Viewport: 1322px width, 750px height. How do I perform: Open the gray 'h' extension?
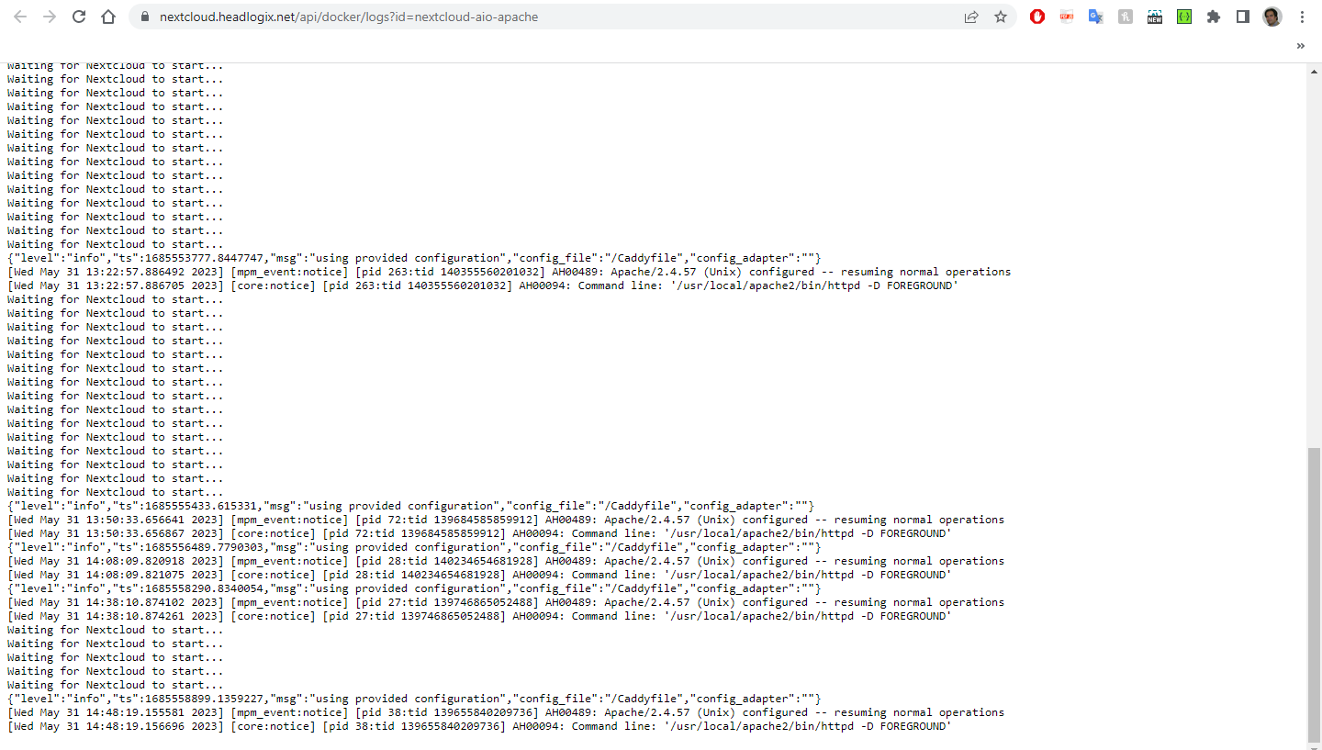point(1126,17)
